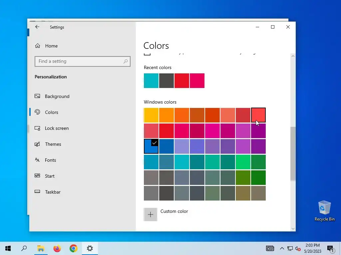
Task: Launch Firefox from taskbar
Action: pos(57,248)
